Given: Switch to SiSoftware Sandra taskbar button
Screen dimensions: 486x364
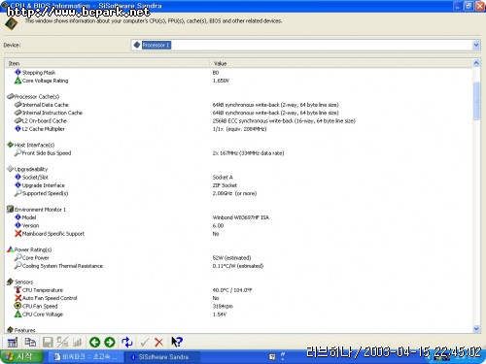Looking at the screenshot, I should [163, 357].
